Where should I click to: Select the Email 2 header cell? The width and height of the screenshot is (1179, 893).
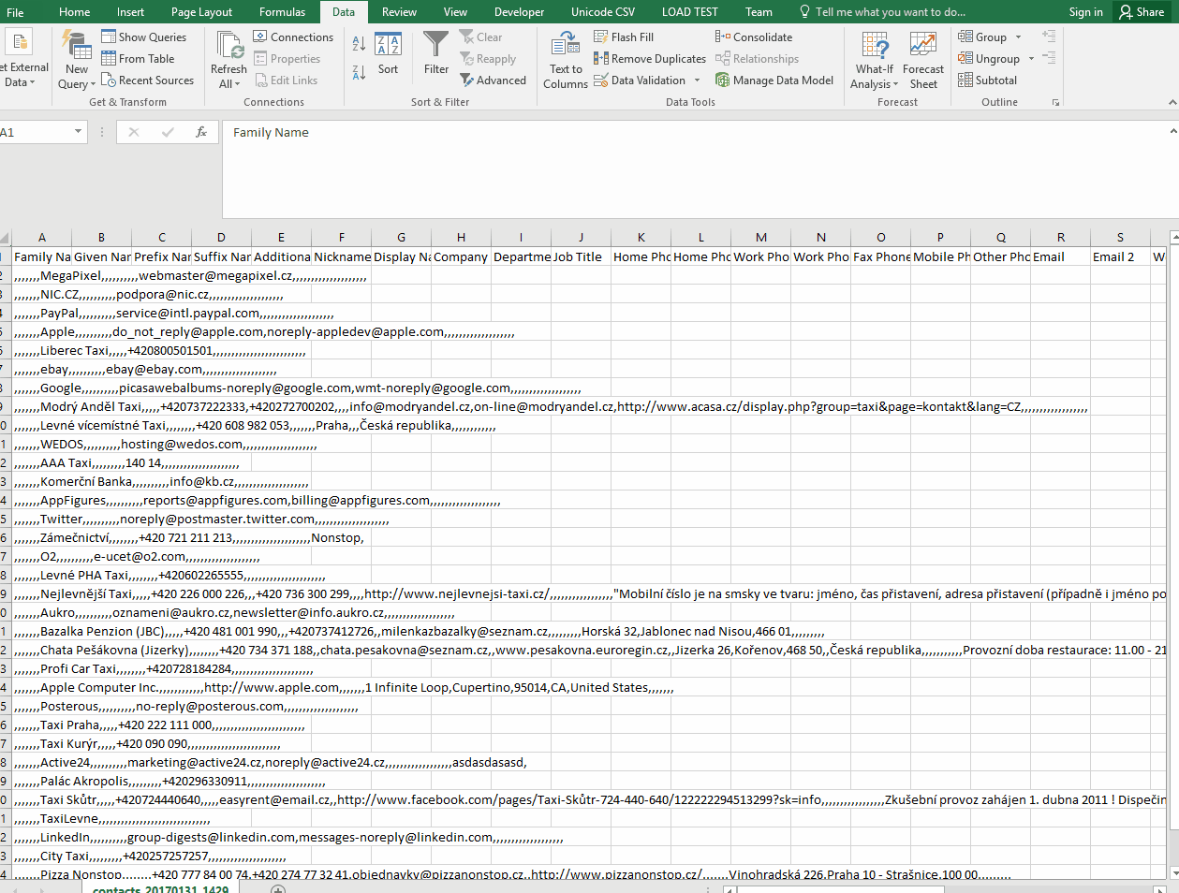1120,256
